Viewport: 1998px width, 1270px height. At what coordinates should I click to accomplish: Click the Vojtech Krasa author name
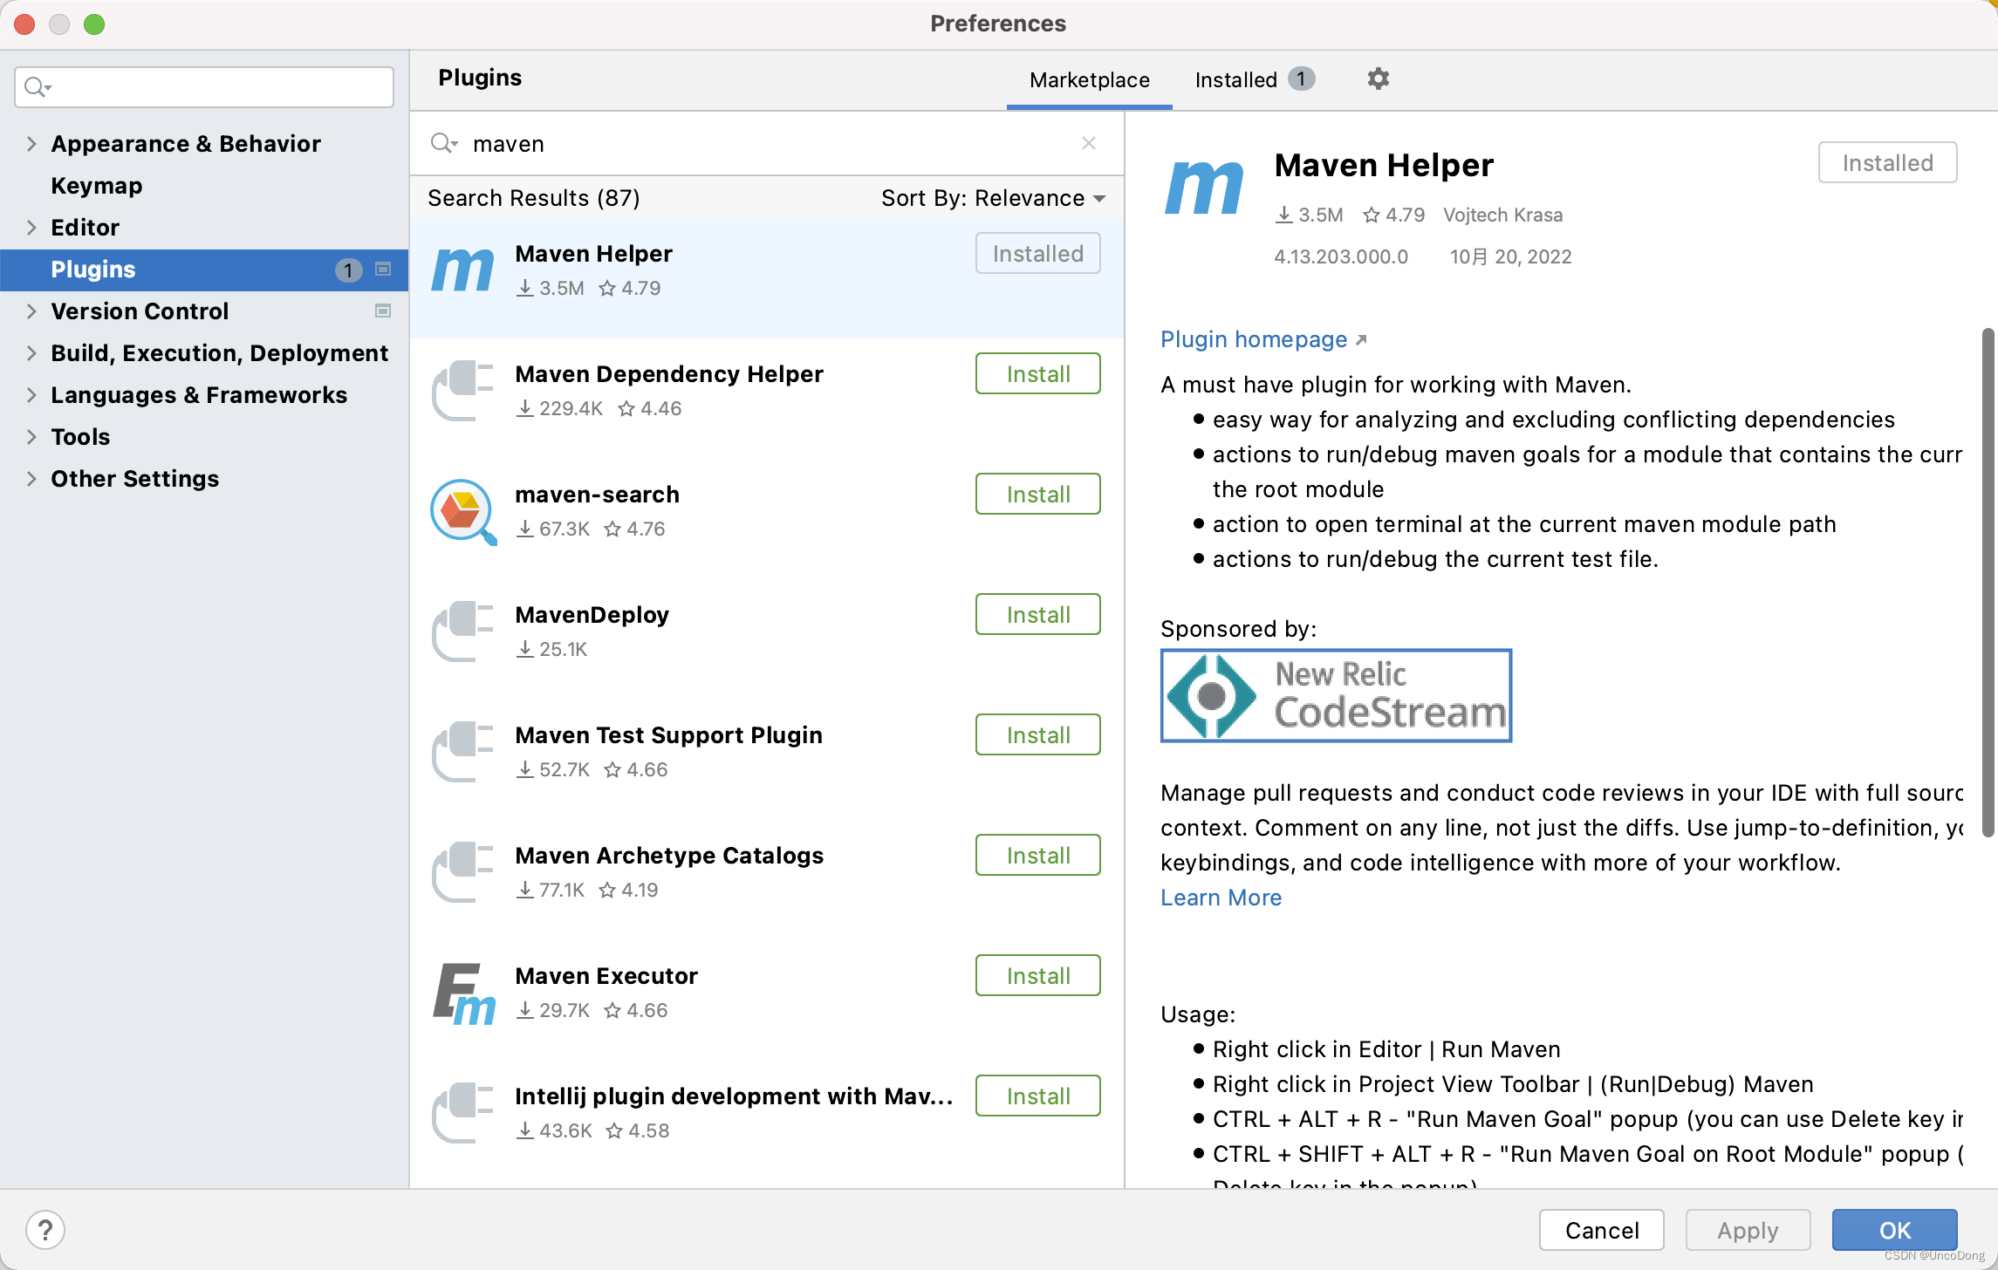click(1502, 215)
